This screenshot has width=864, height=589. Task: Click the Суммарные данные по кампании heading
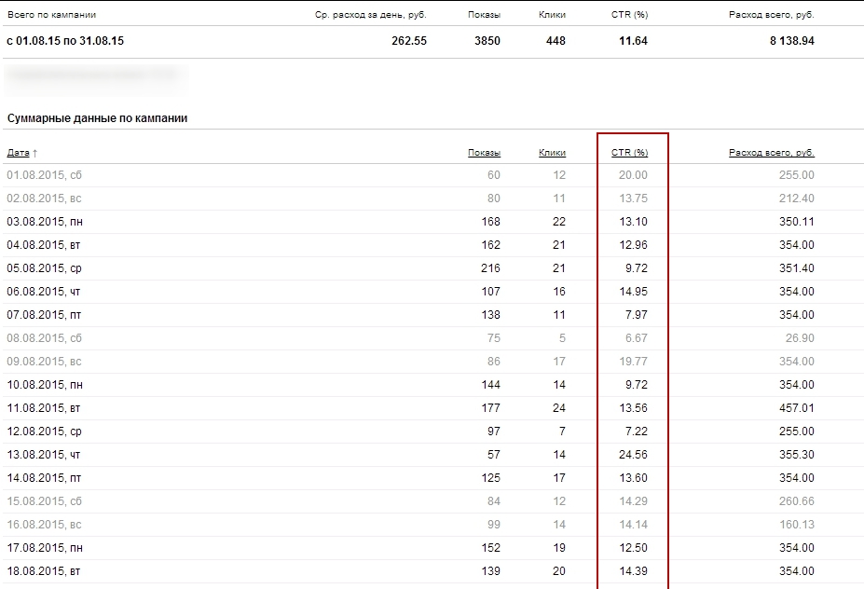pyautogui.click(x=97, y=118)
